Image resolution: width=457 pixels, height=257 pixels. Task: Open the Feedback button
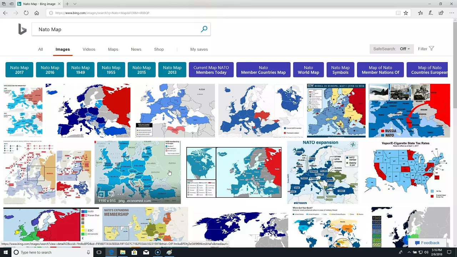click(427, 243)
